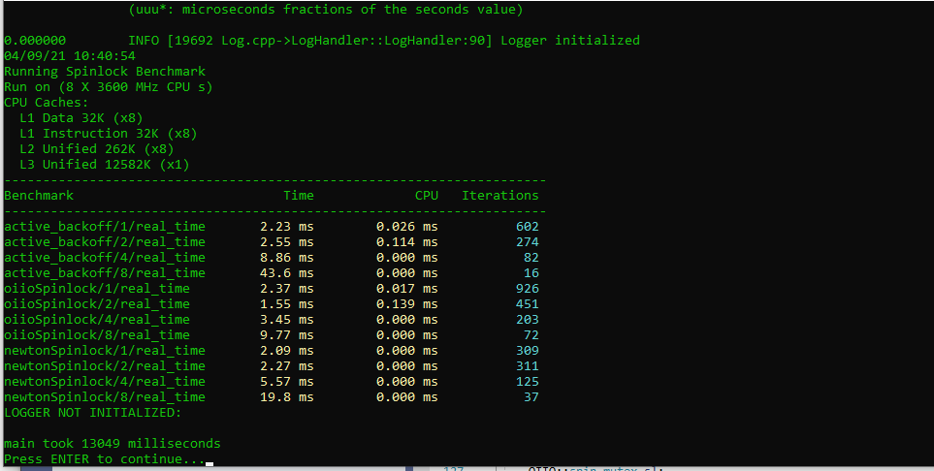Click the oiioSpinlock/2/real_time benchmark name
Image resolution: width=934 pixels, height=471 pixels.
point(97,304)
